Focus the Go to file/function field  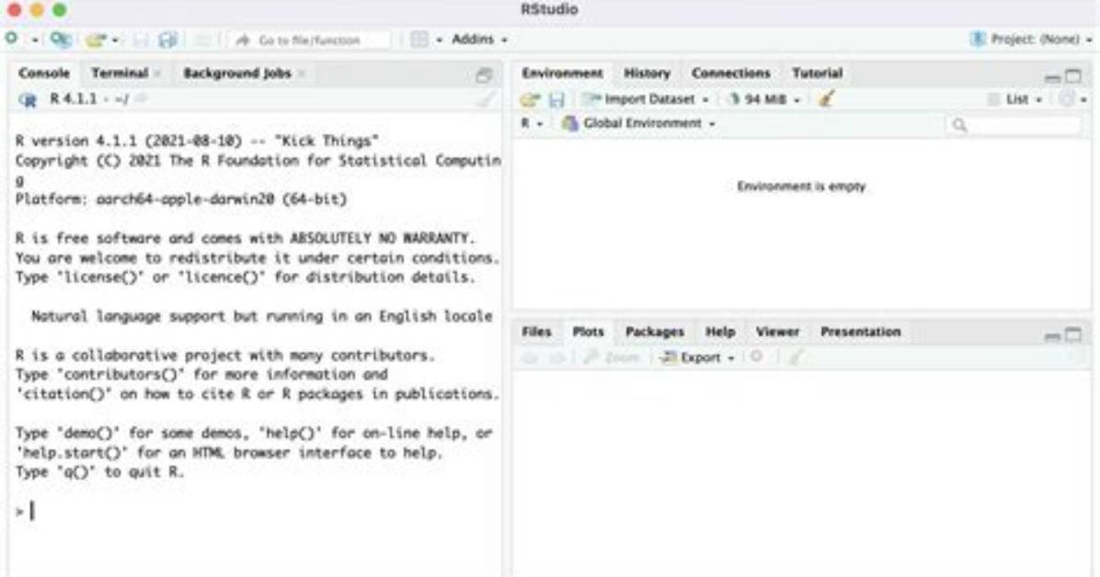click(x=309, y=40)
